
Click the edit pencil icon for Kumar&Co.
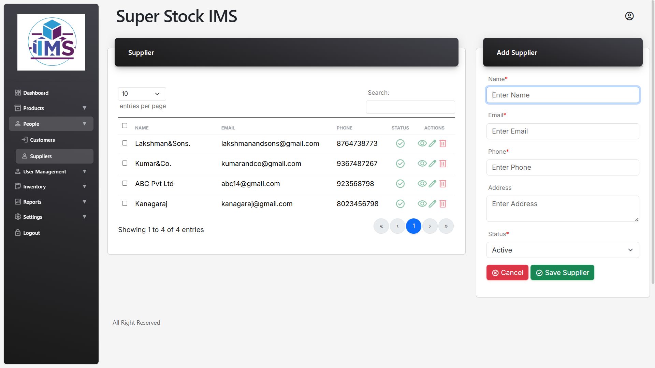coord(432,164)
